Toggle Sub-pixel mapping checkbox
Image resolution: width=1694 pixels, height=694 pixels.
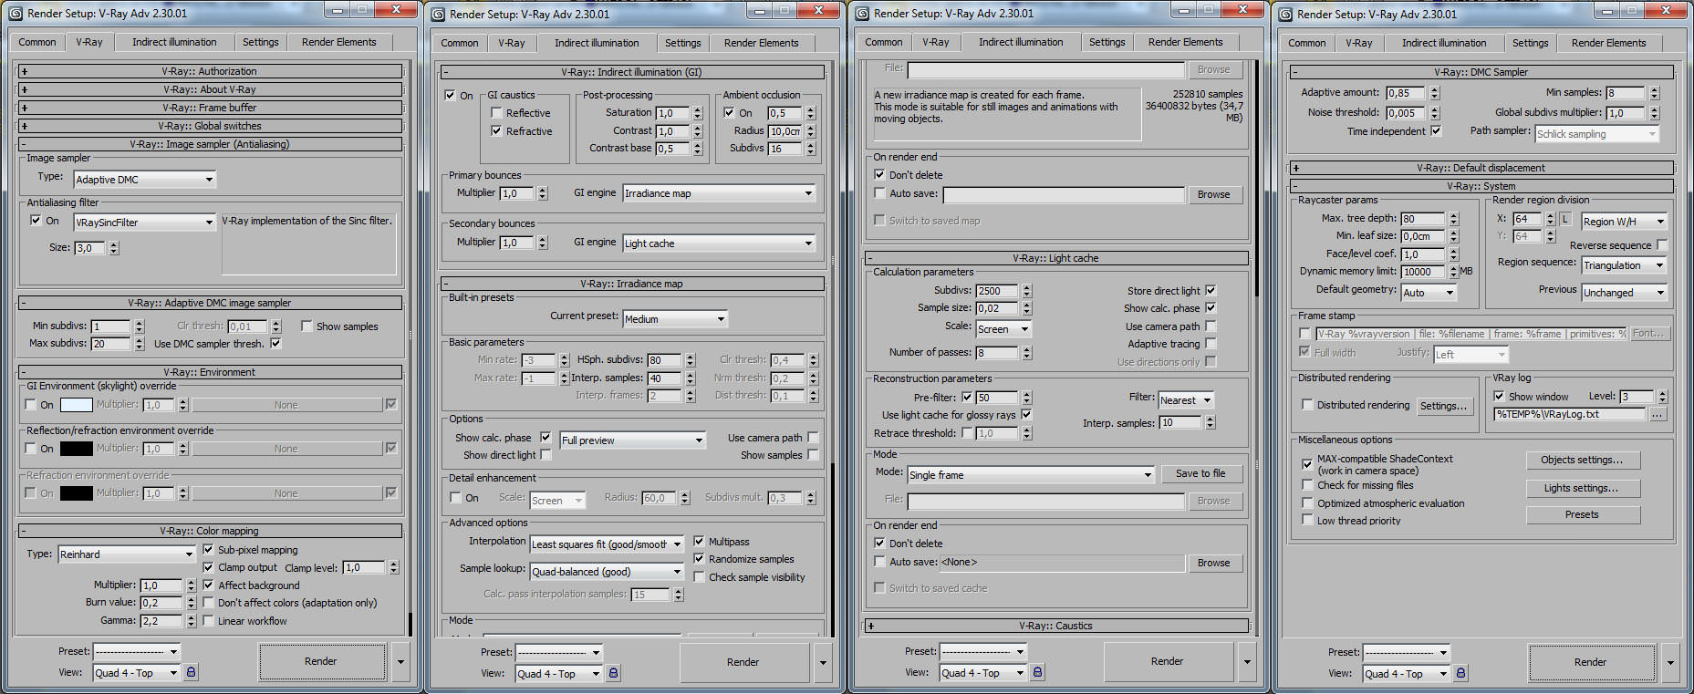(208, 549)
